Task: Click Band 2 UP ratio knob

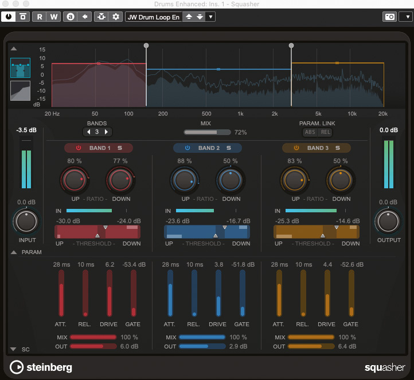Action: coord(184,180)
